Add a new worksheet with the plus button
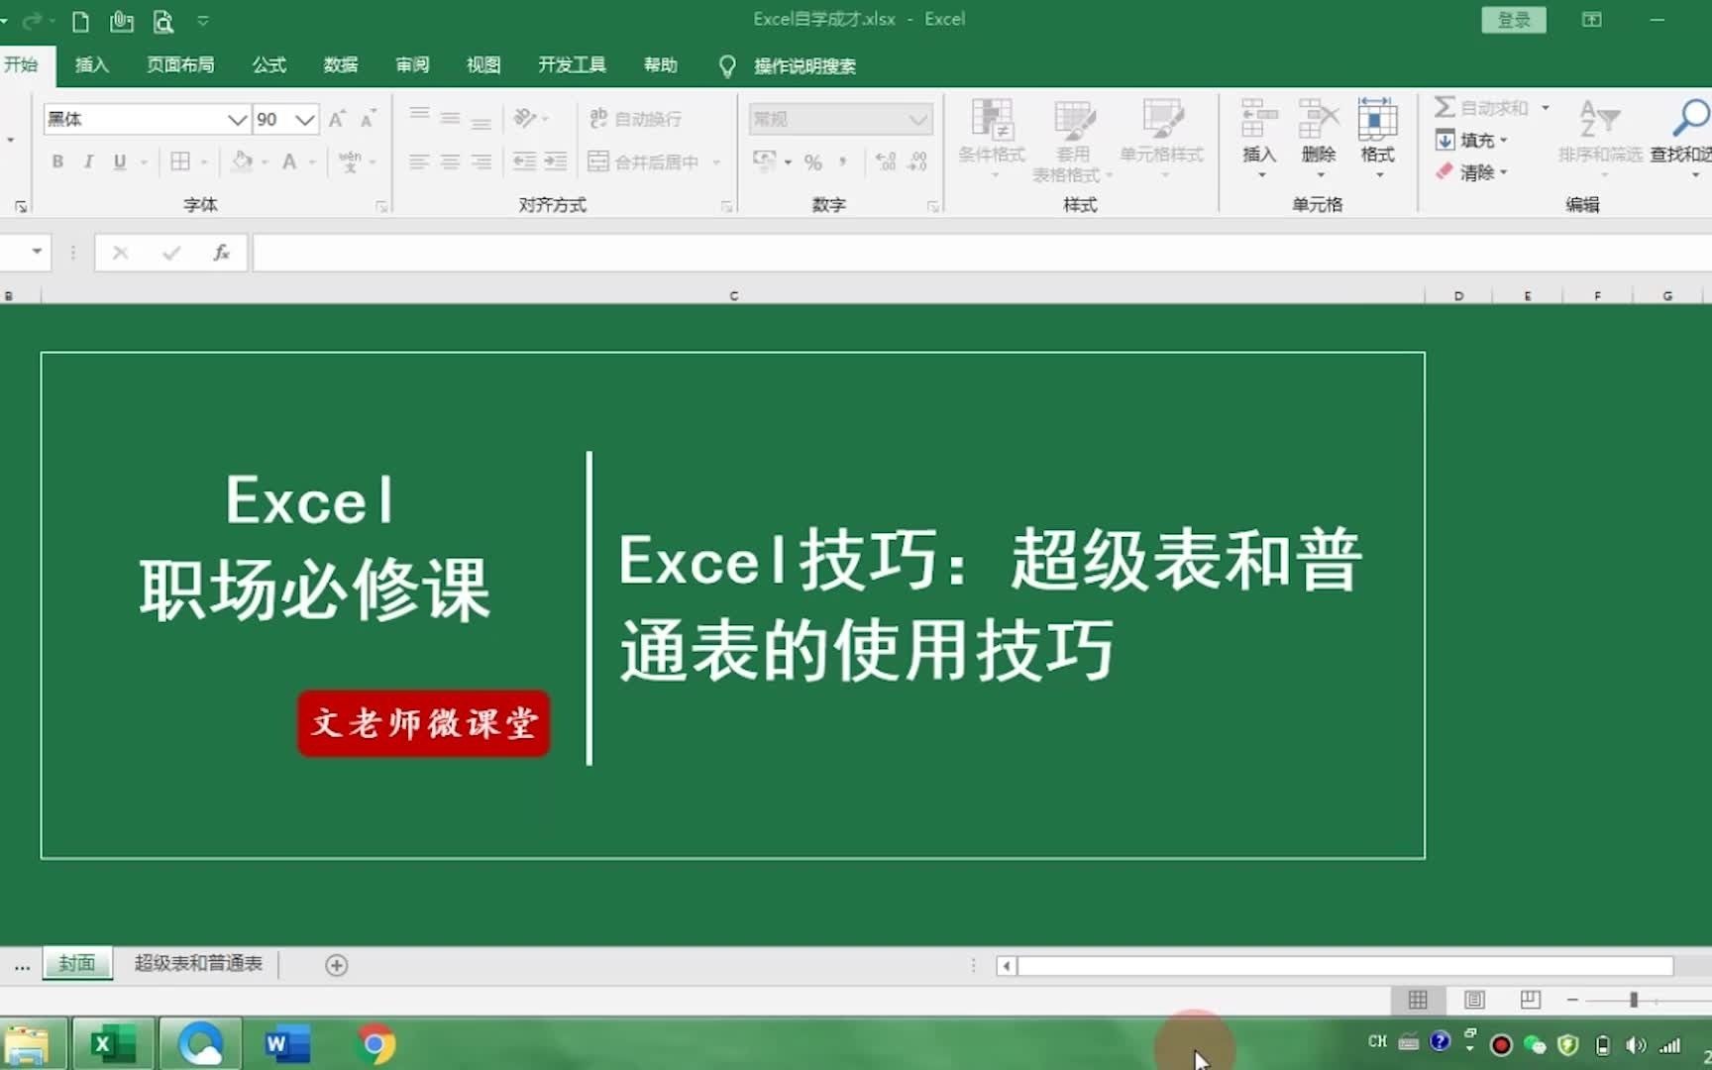Screen dimensions: 1712x1070 (x=336, y=964)
